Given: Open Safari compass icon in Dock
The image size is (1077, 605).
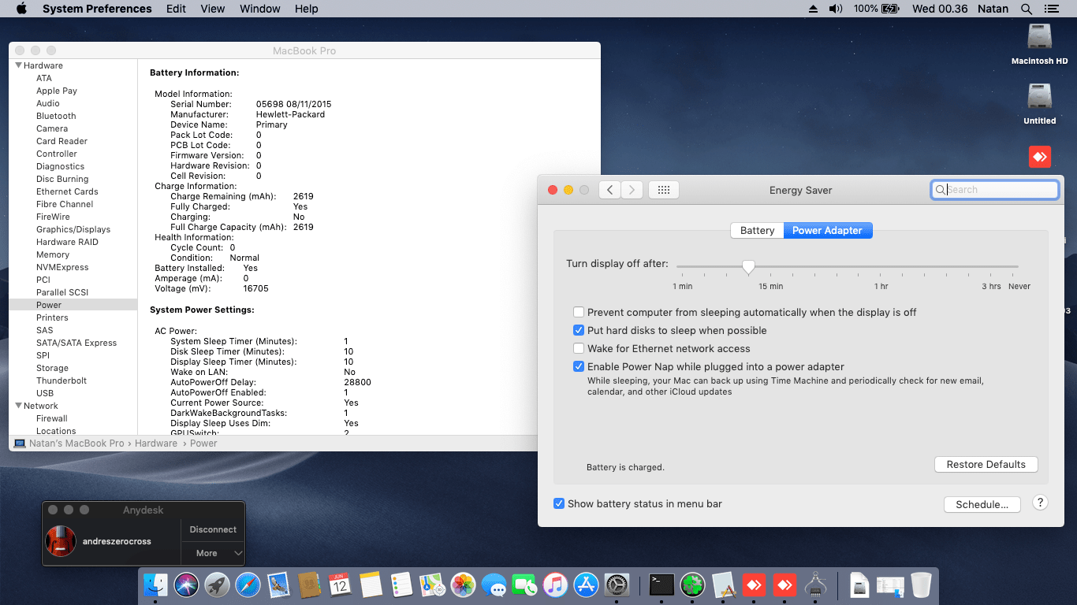Looking at the screenshot, I should coord(248,585).
